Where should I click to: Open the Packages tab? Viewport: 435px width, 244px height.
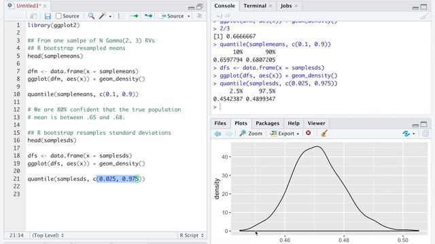point(267,123)
